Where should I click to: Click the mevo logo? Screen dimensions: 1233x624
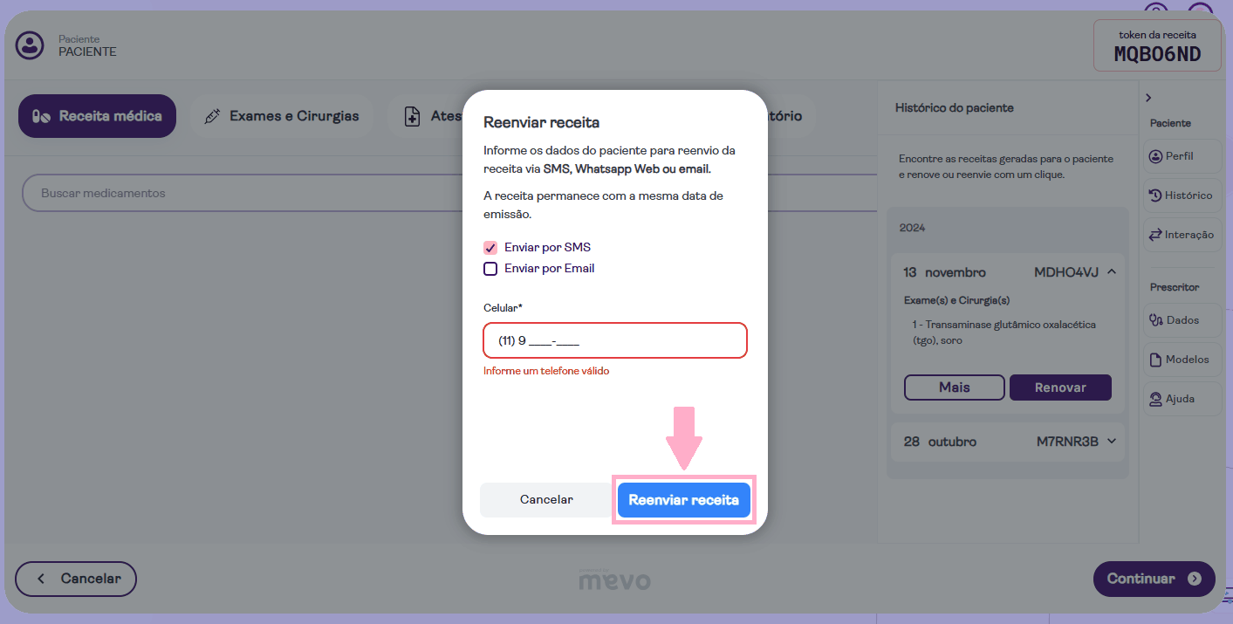pyautogui.click(x=614, y=579)
